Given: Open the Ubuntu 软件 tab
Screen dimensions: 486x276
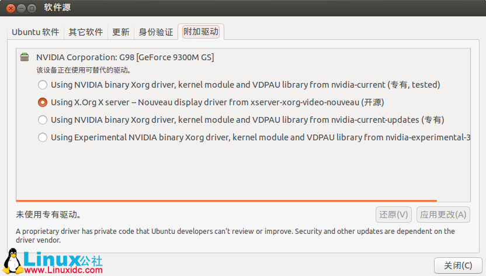Looking at the screenshot, I should point(35,32).
